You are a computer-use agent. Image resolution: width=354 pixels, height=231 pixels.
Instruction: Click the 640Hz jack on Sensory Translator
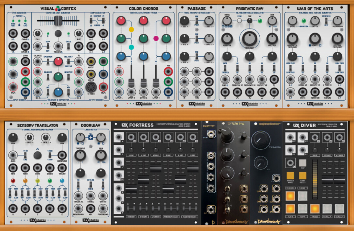(x=38, y=168)
